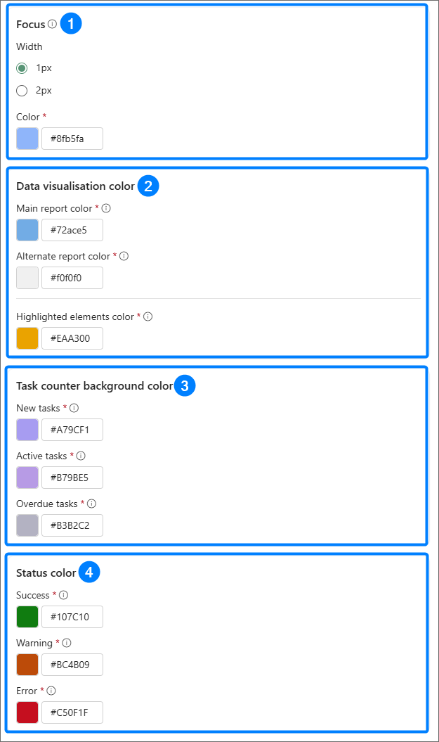
Task: Click the Alternate report hex field #f0f0f0
Action: click(72, 278)
